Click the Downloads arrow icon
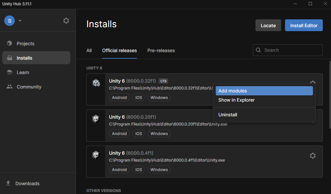The image size is (331, 194). coord(8,183)
